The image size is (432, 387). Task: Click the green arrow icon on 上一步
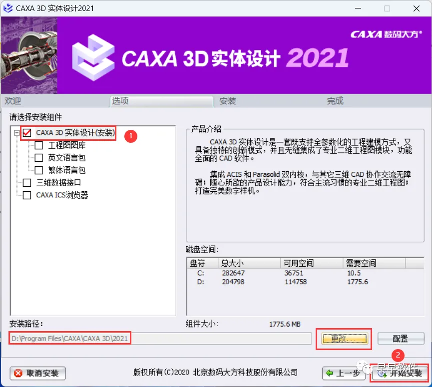[329, 373]
